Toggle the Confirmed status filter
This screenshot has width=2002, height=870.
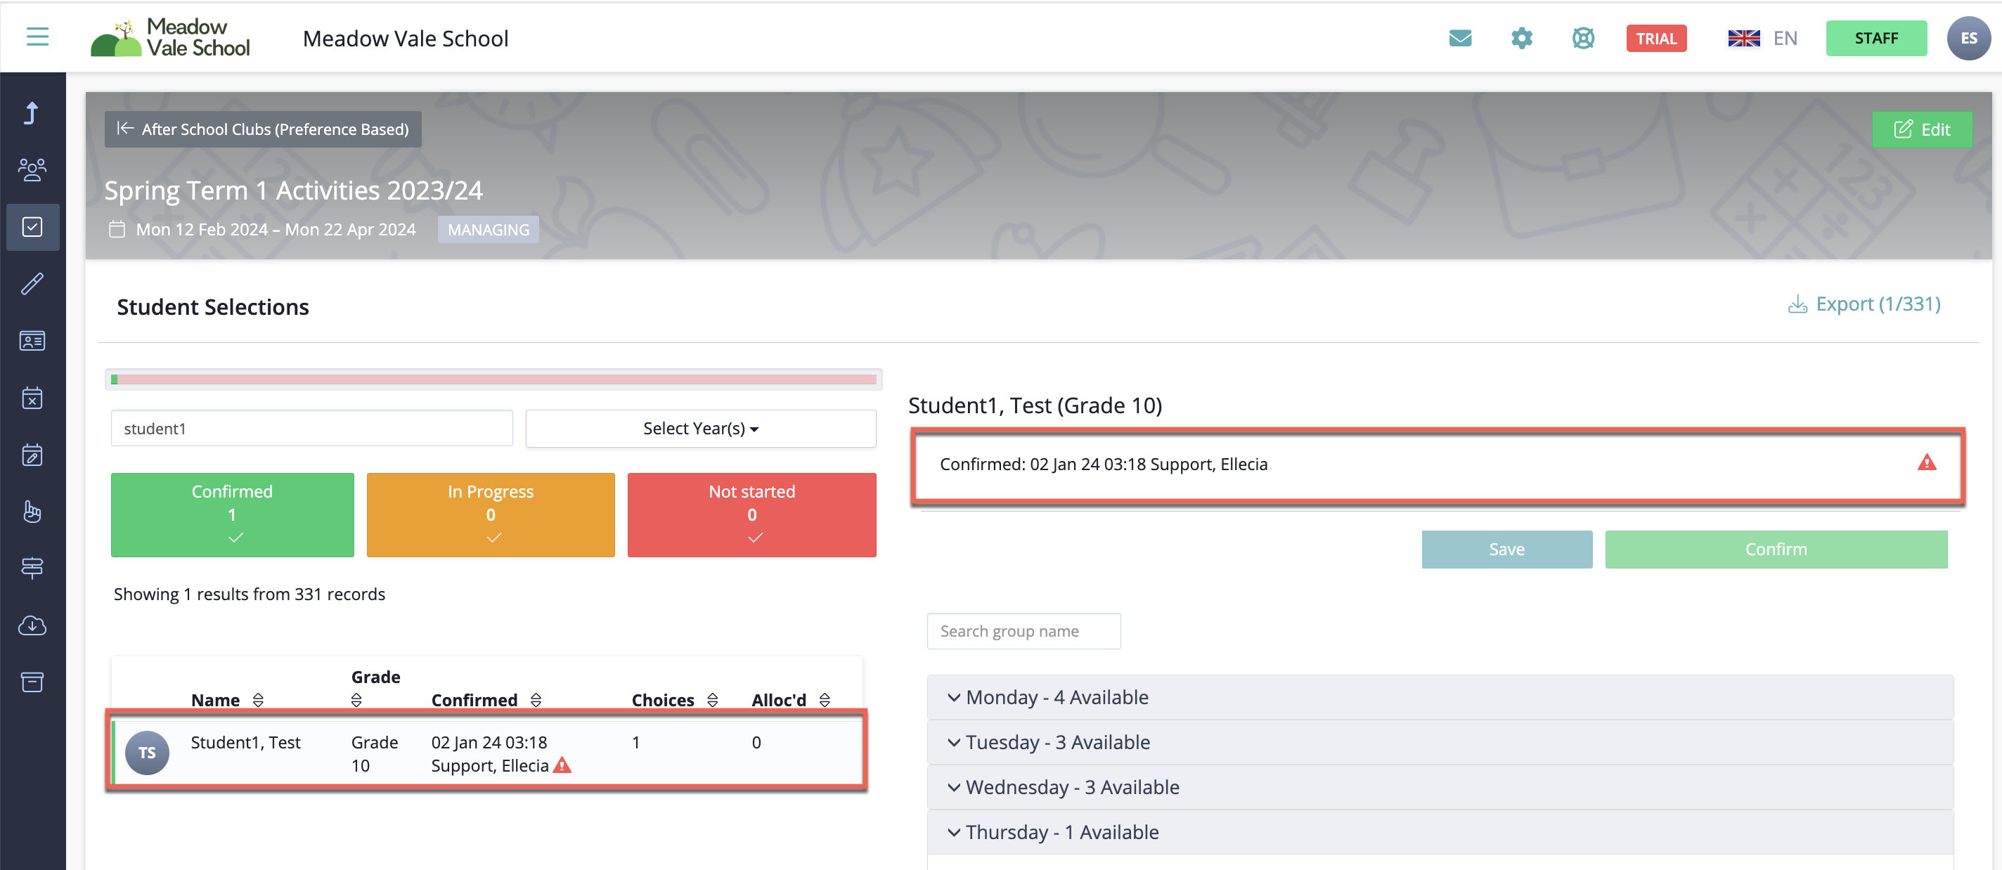click(231, 514)
